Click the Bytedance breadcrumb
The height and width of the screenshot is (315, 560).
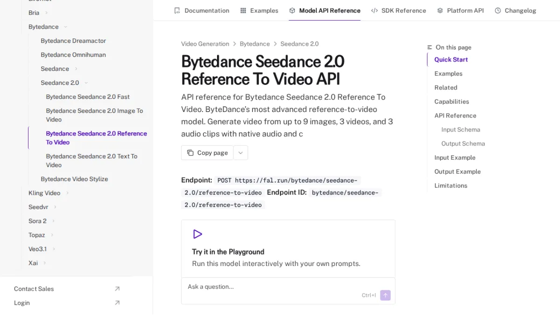click(x=255, y=44)
